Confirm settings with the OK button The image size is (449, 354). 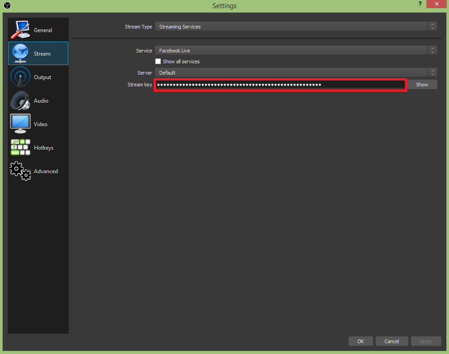360,341
